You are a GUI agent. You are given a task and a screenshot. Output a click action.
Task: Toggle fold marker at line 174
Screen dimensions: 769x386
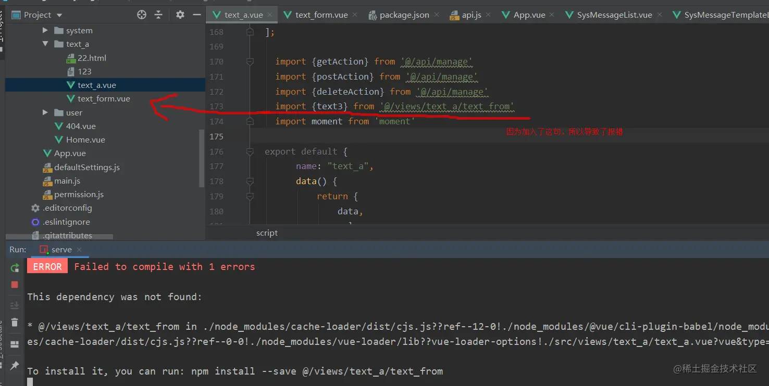(x=250, y=121)
